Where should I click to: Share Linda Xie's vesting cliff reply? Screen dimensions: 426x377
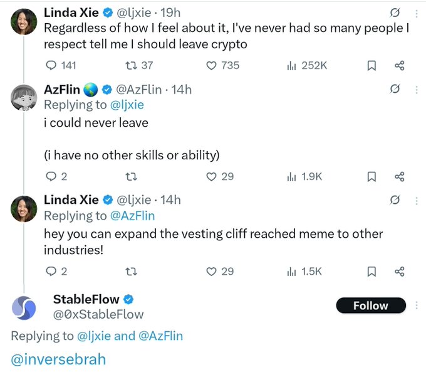coord(399,271)
